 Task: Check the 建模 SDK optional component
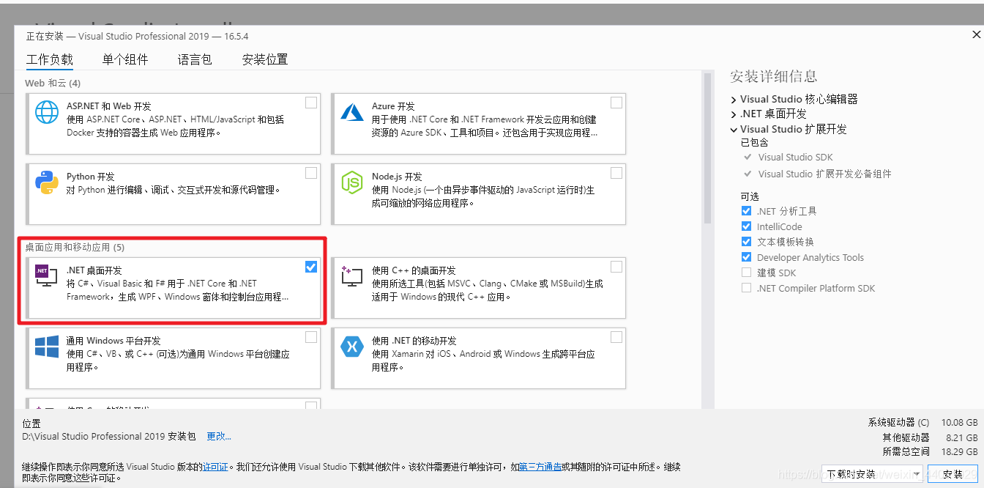746,273
